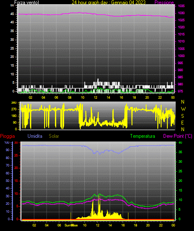
Task: Click the 40 value on temperature axis
Action: click(x=180, y=142)
